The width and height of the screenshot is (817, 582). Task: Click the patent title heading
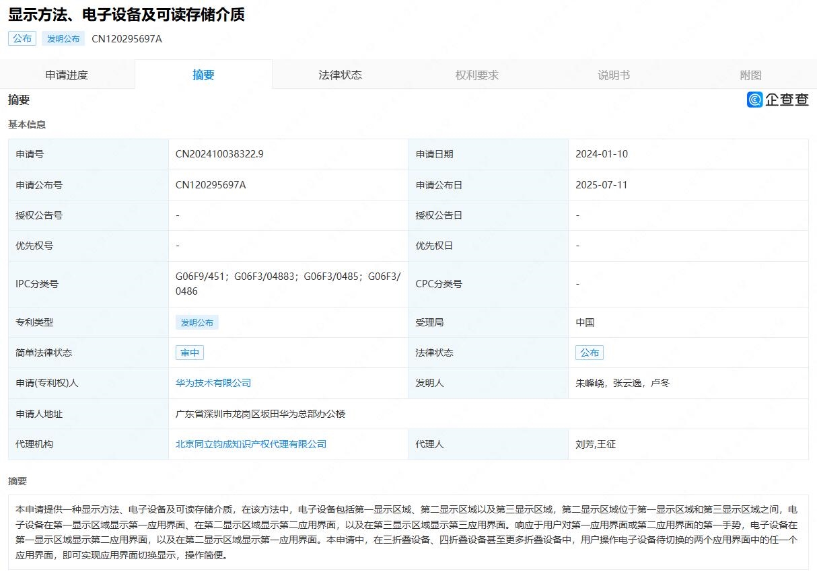[127, 15]
